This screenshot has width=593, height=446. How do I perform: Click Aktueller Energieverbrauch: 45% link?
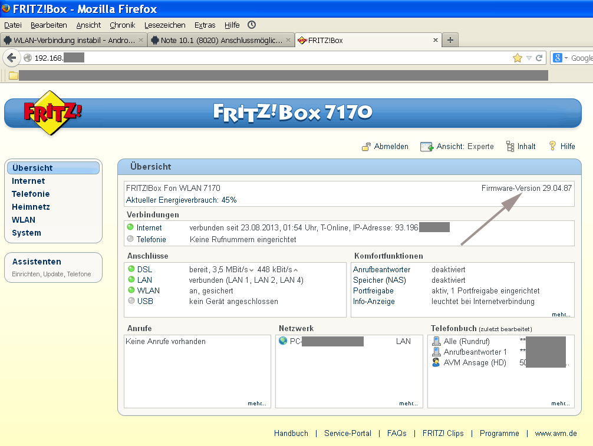pos(181,200)
